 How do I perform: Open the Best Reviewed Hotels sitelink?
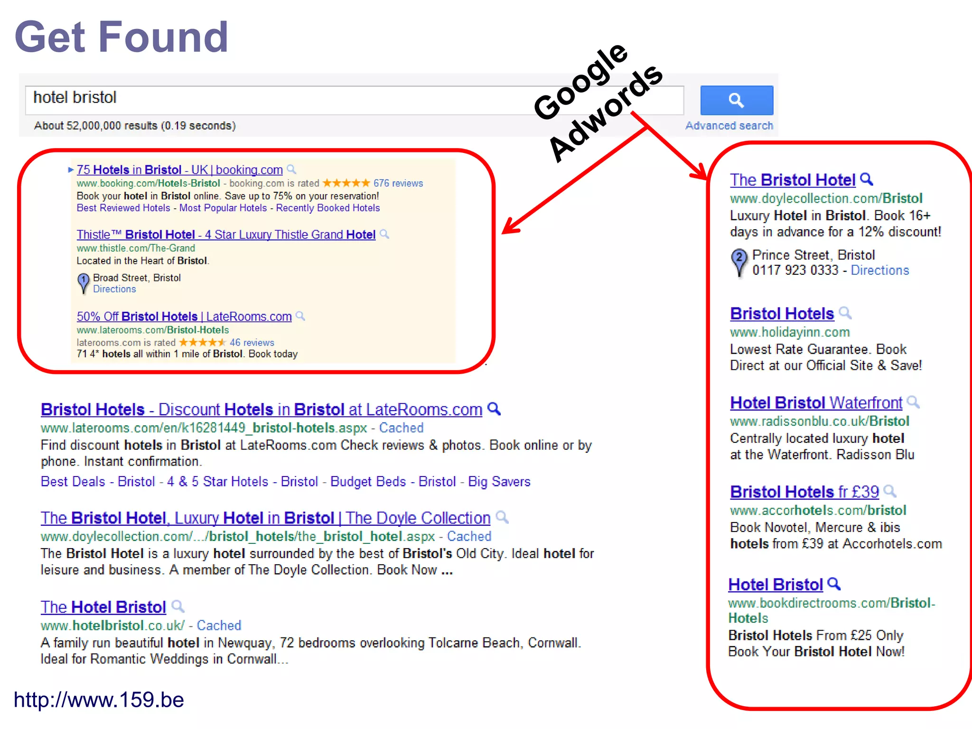click(x=123, y=208)
